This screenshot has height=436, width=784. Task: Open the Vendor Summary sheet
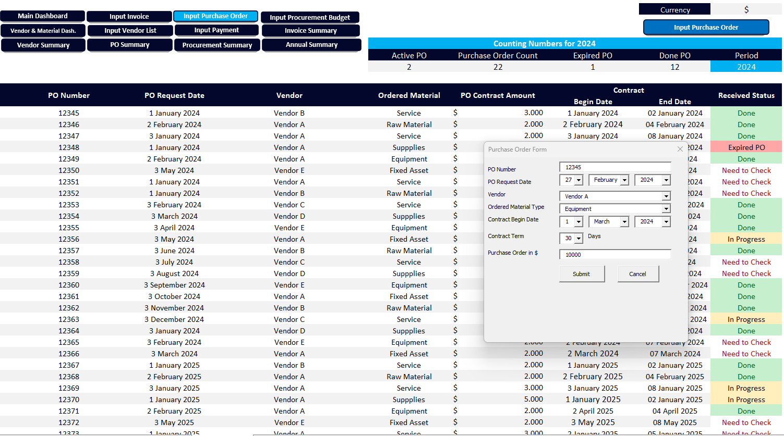[x=43, y=45]
